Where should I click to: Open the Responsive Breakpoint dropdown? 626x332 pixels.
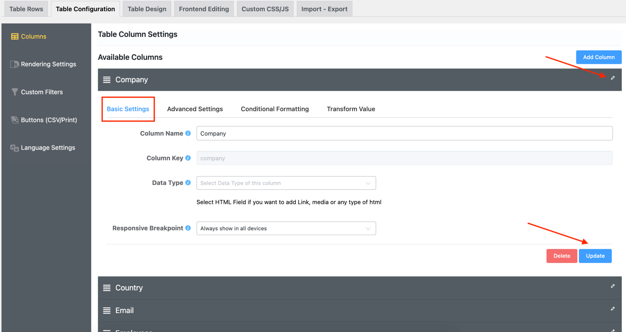point(286,228)
